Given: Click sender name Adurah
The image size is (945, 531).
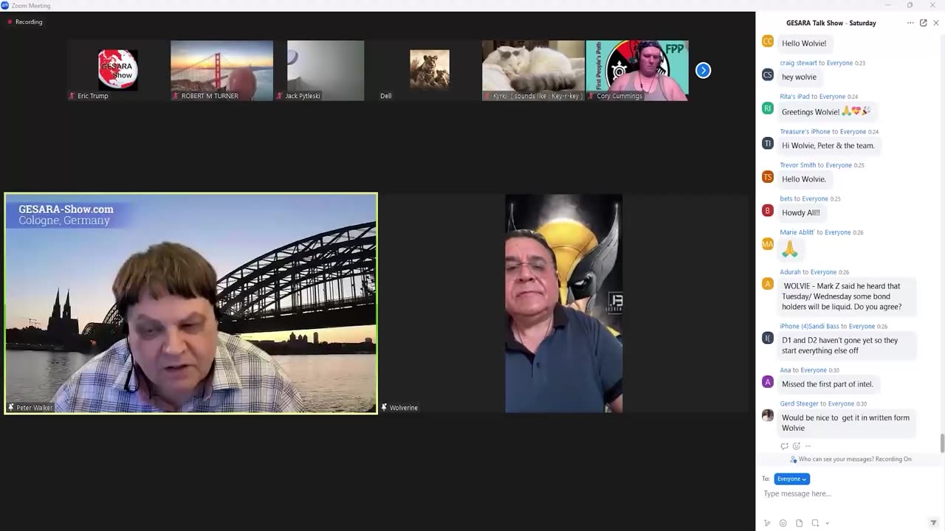Looking at the screenshot, I should (x=791, y=272).
